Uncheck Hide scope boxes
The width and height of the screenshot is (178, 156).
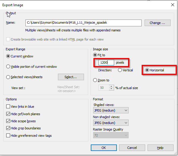click(x=8, y=121)
